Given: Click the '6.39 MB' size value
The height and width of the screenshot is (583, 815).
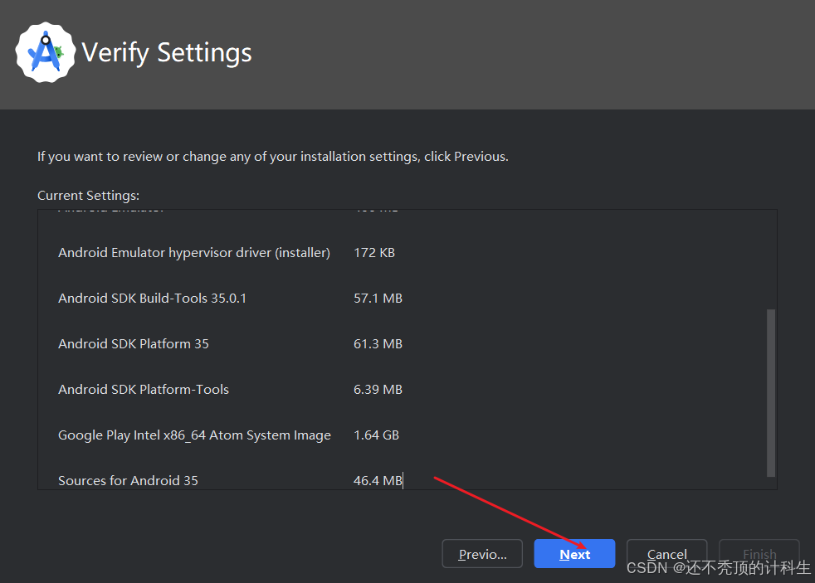Looking at the screenshot, I should coord(378,390).
